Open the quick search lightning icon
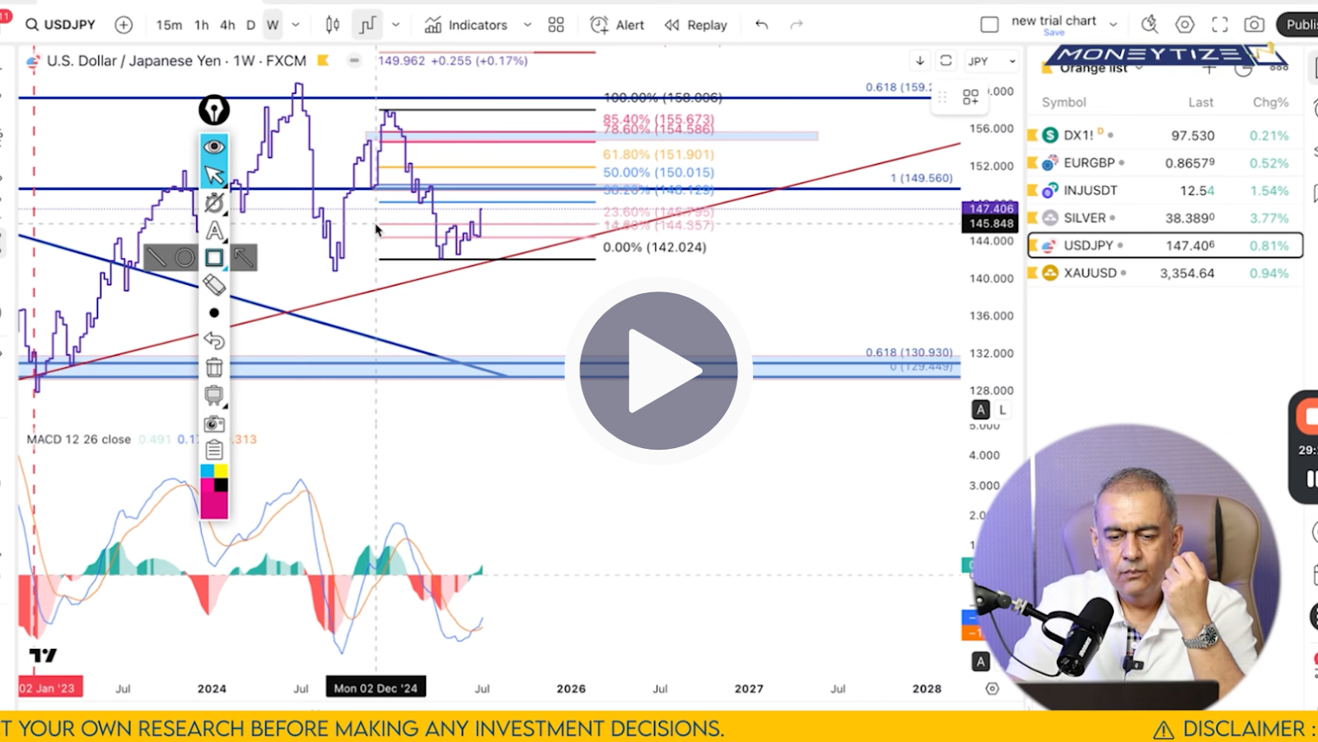This screenshot has width=1318, height=742. 1149,25
